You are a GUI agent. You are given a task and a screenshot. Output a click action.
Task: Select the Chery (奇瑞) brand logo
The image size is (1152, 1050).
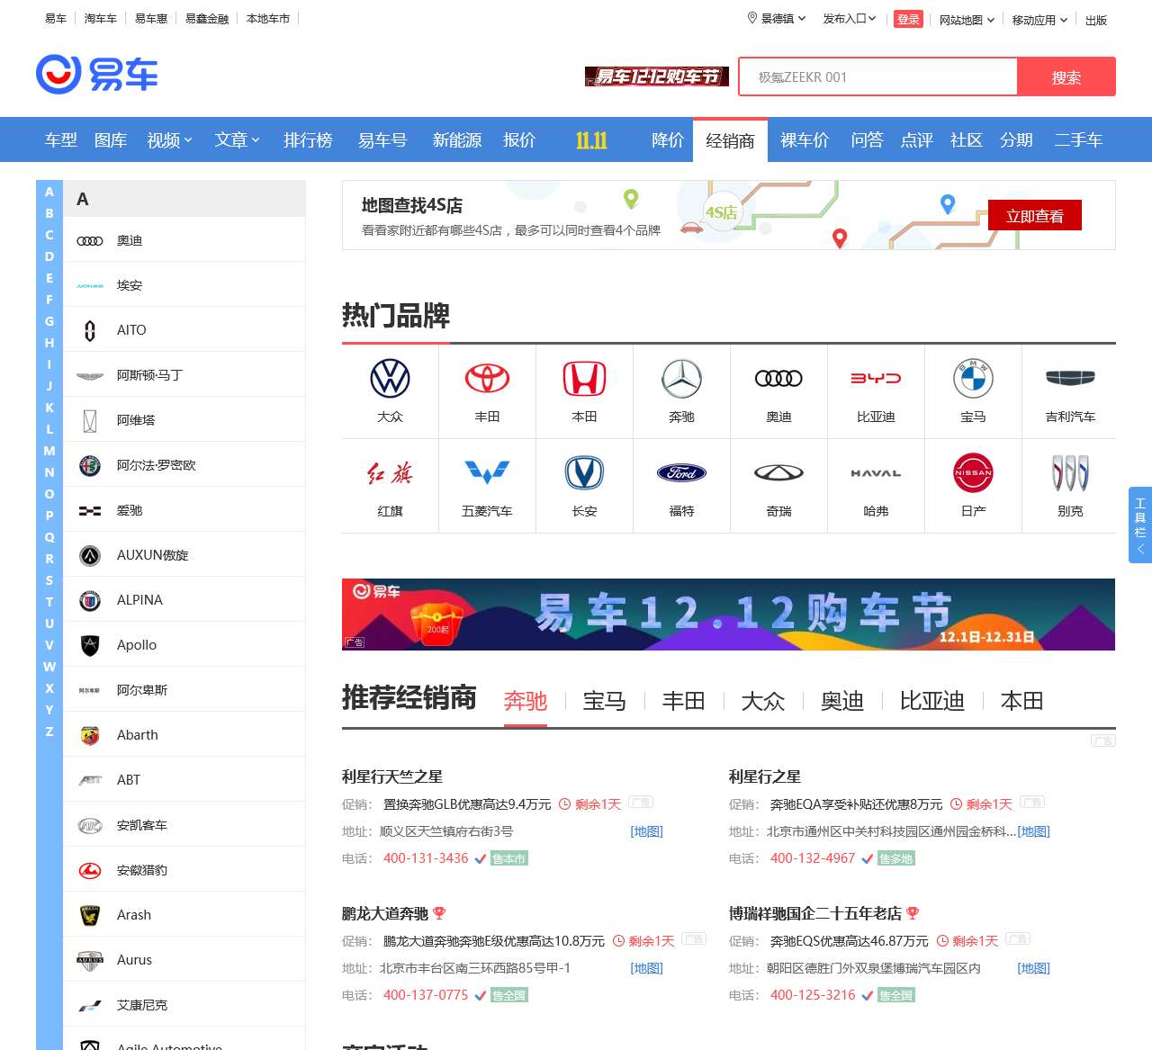point(778,473)
